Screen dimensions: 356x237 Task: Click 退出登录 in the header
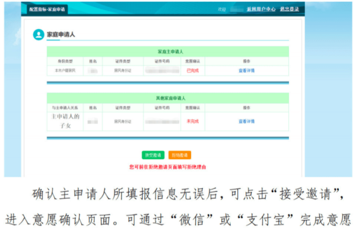coord(290,9)
